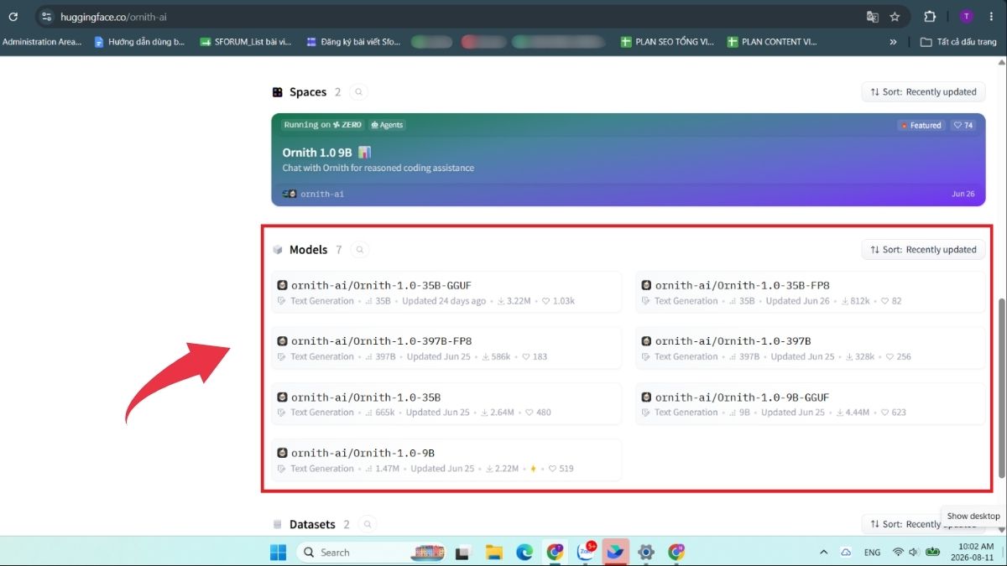Open ornith-ai/Ornith-1.0-9B model
Screen dimensions: 1007x566
pyautogui.click(x=446, y=460)
